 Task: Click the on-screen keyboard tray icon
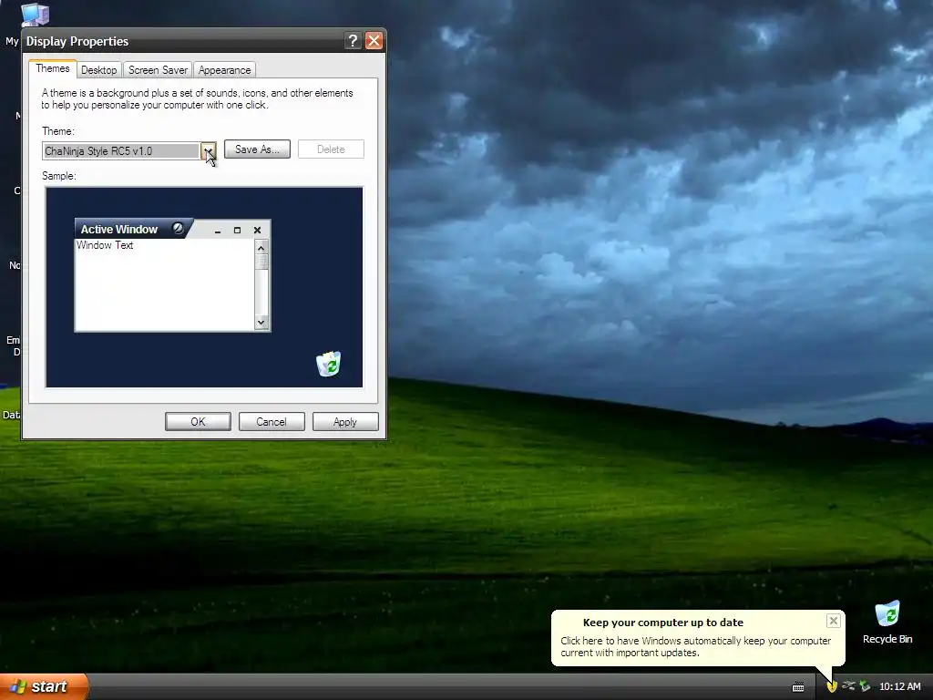(798, 687)
